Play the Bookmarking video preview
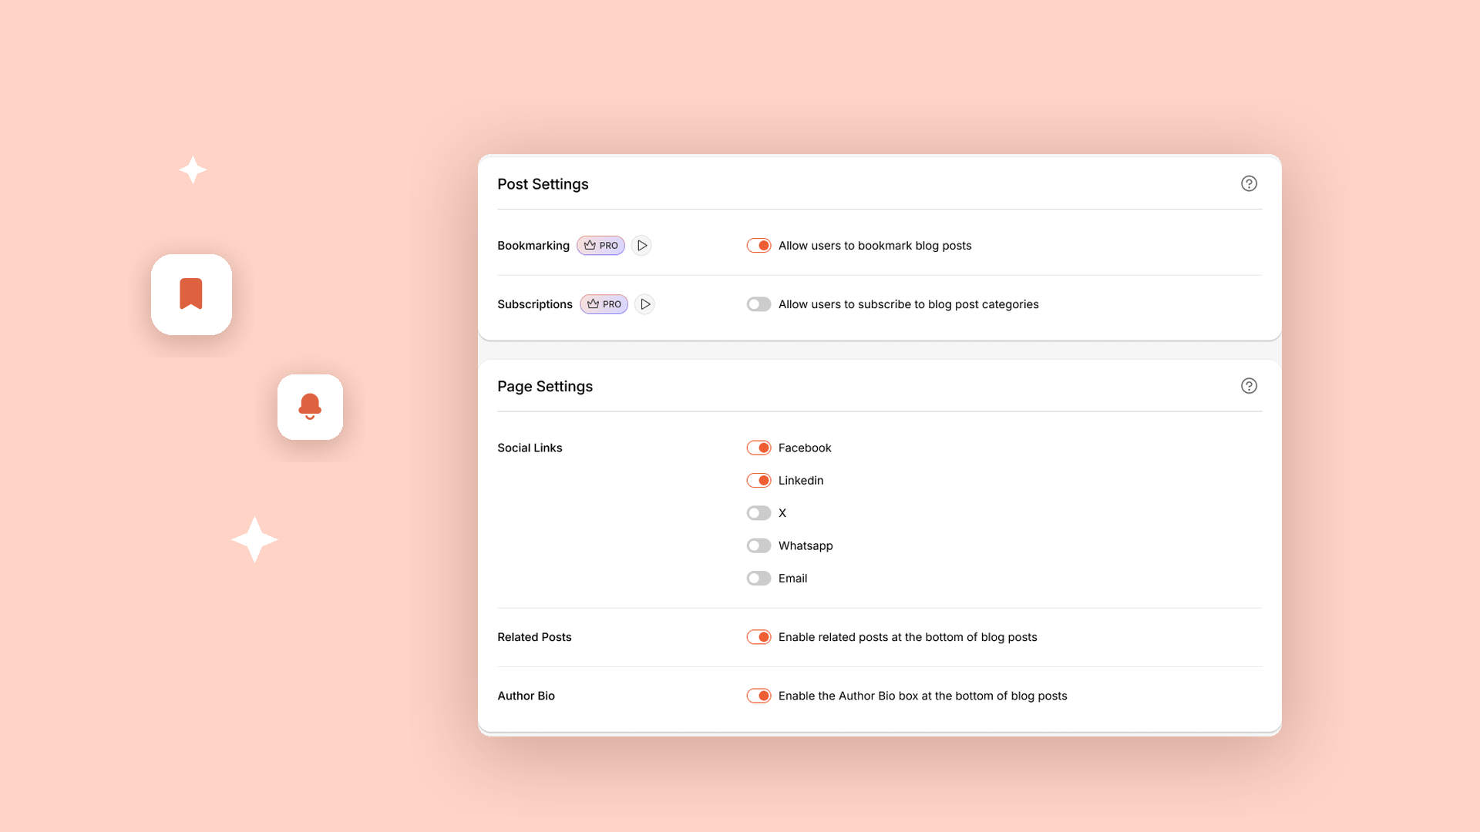 pos(641,246)
